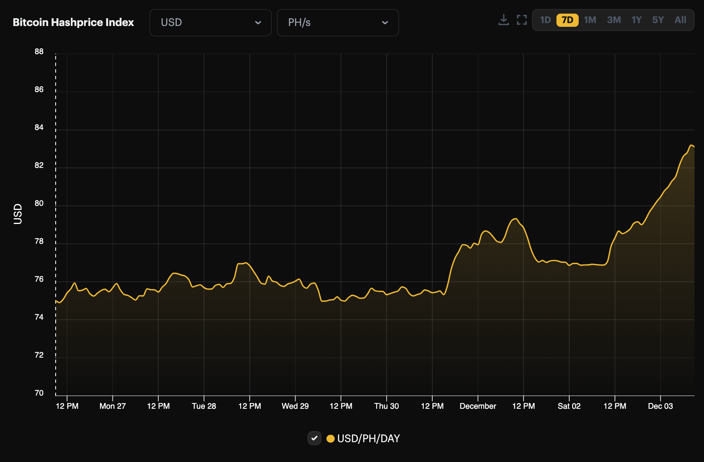This screenshot has width=704, height=462.
Task: Click the USD/PH/DAY legend label
Action: [368, 438]
